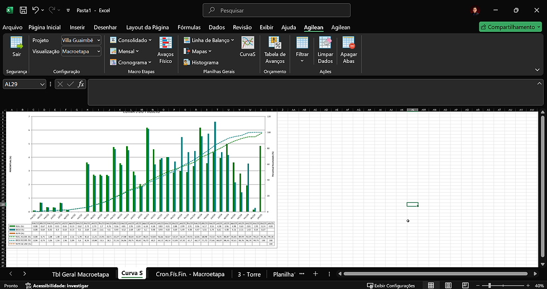Switch to the Fórmulas tab
This screenshot has width=547, height=289.
[x=189, y=27]
